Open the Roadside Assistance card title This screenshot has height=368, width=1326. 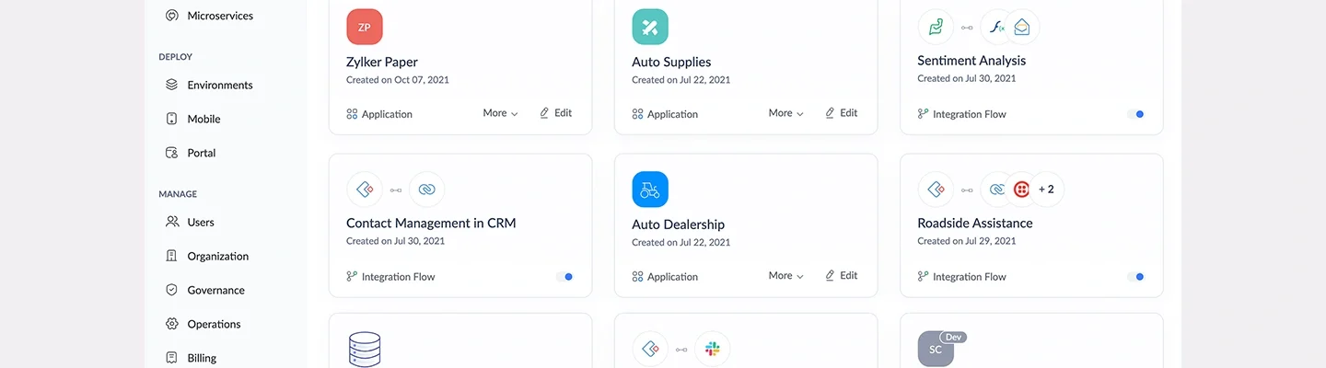[974, 223]
